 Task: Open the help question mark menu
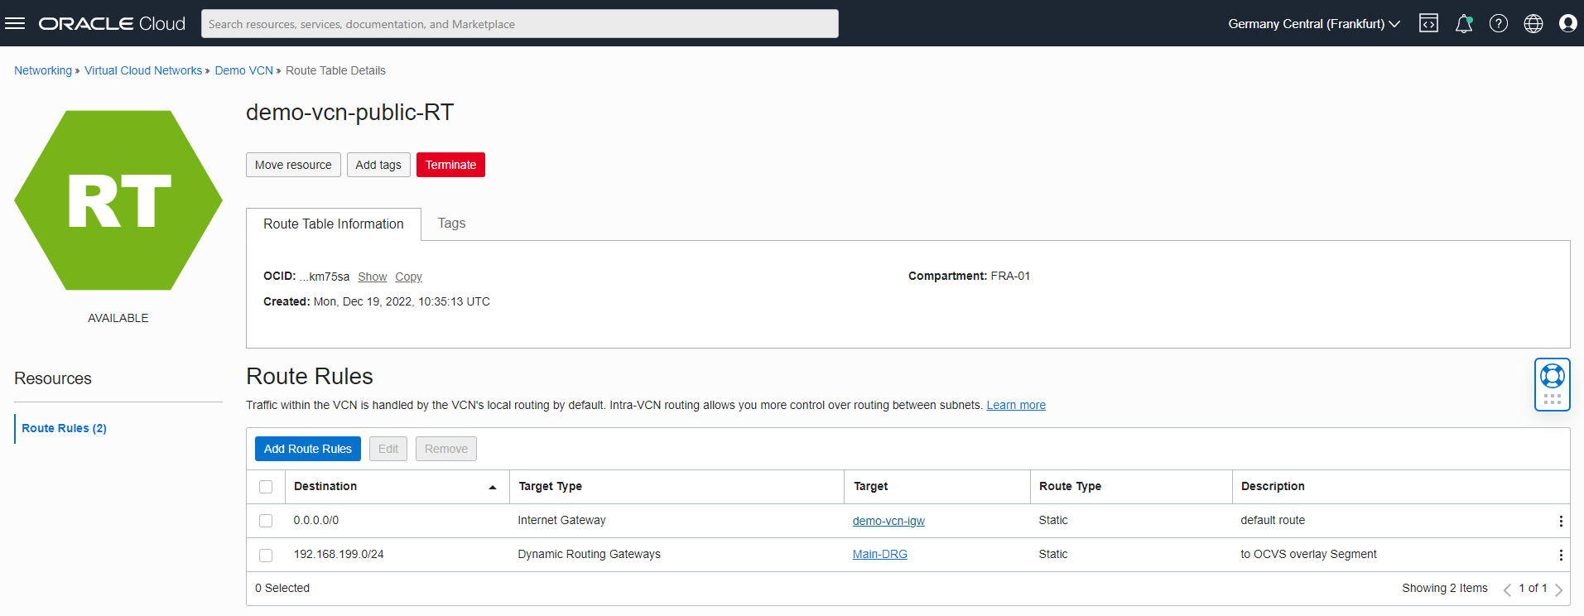(x=1499, y=23)
